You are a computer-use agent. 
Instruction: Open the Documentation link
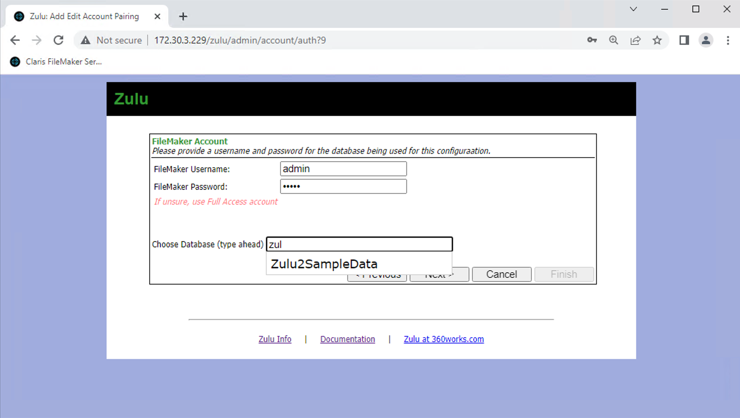point(348,339)
